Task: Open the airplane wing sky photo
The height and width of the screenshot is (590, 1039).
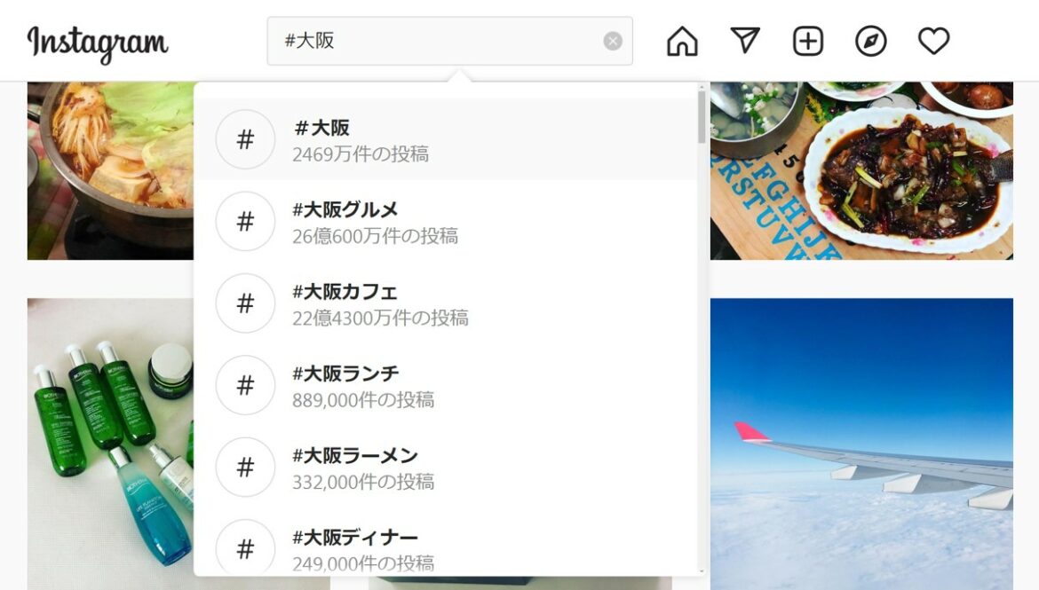Action: 861,444
